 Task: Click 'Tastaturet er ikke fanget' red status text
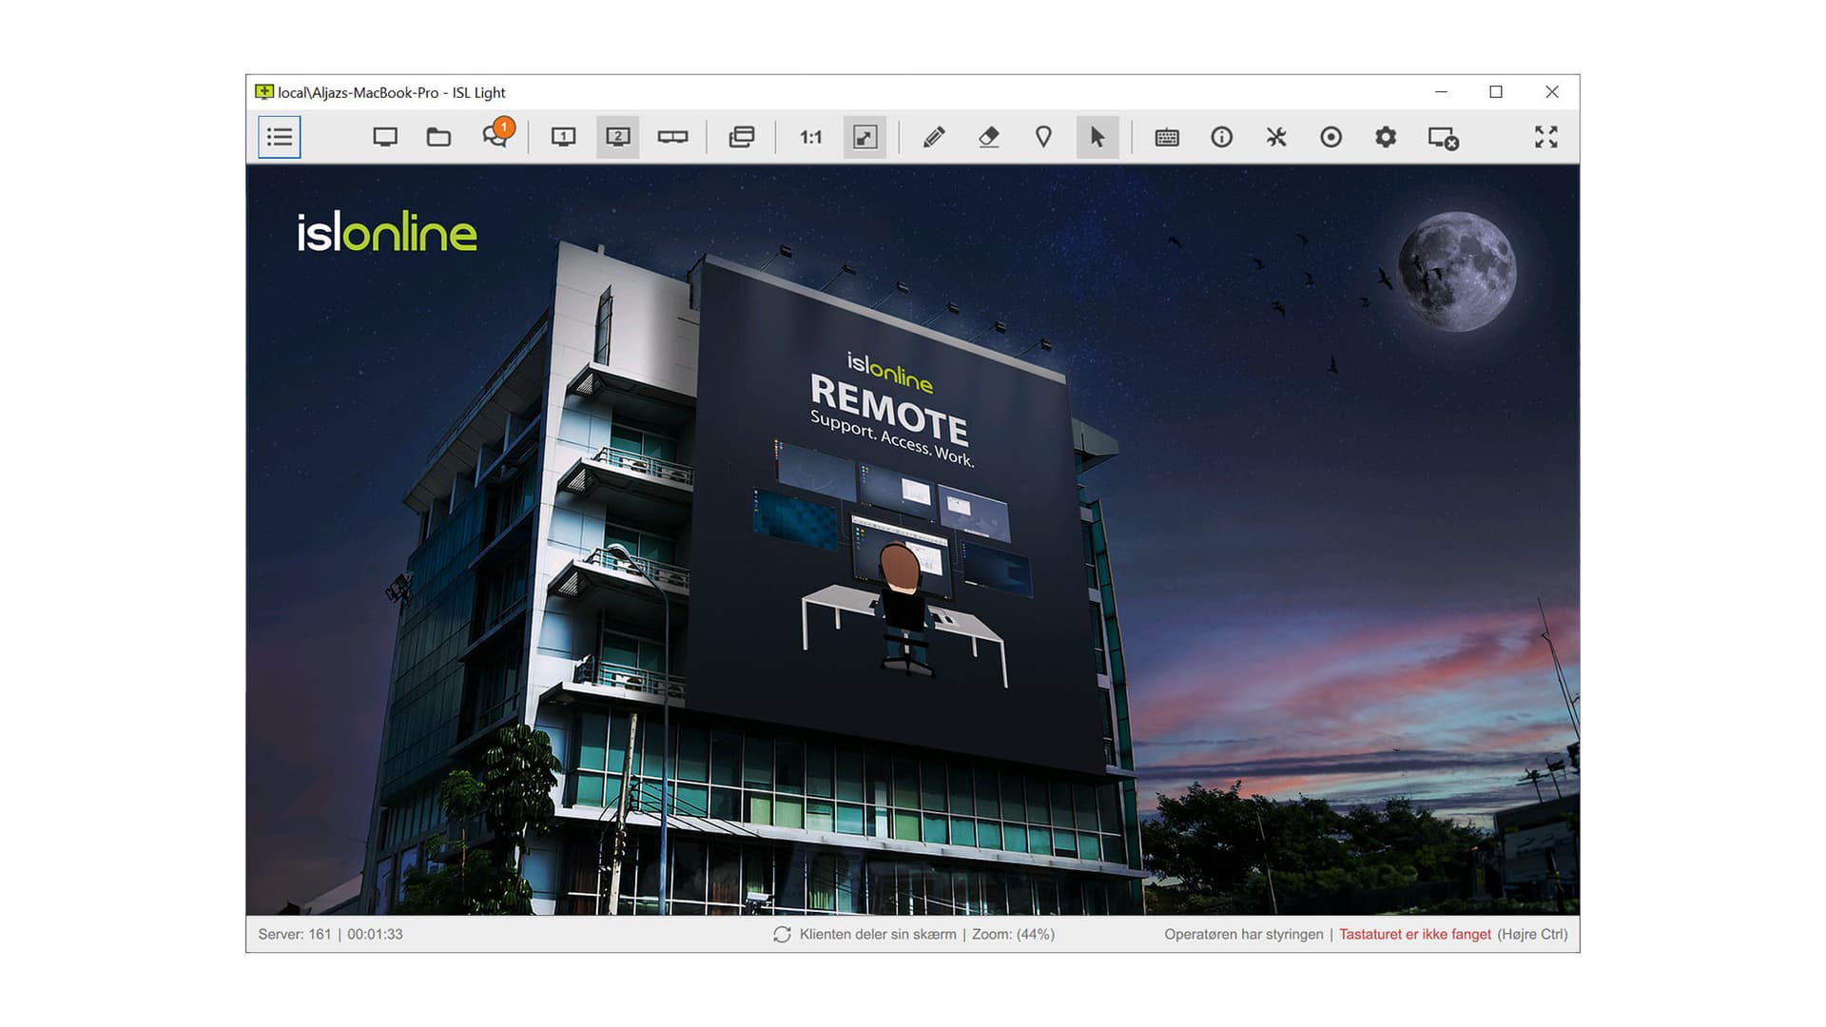(x=1415, y=935)
